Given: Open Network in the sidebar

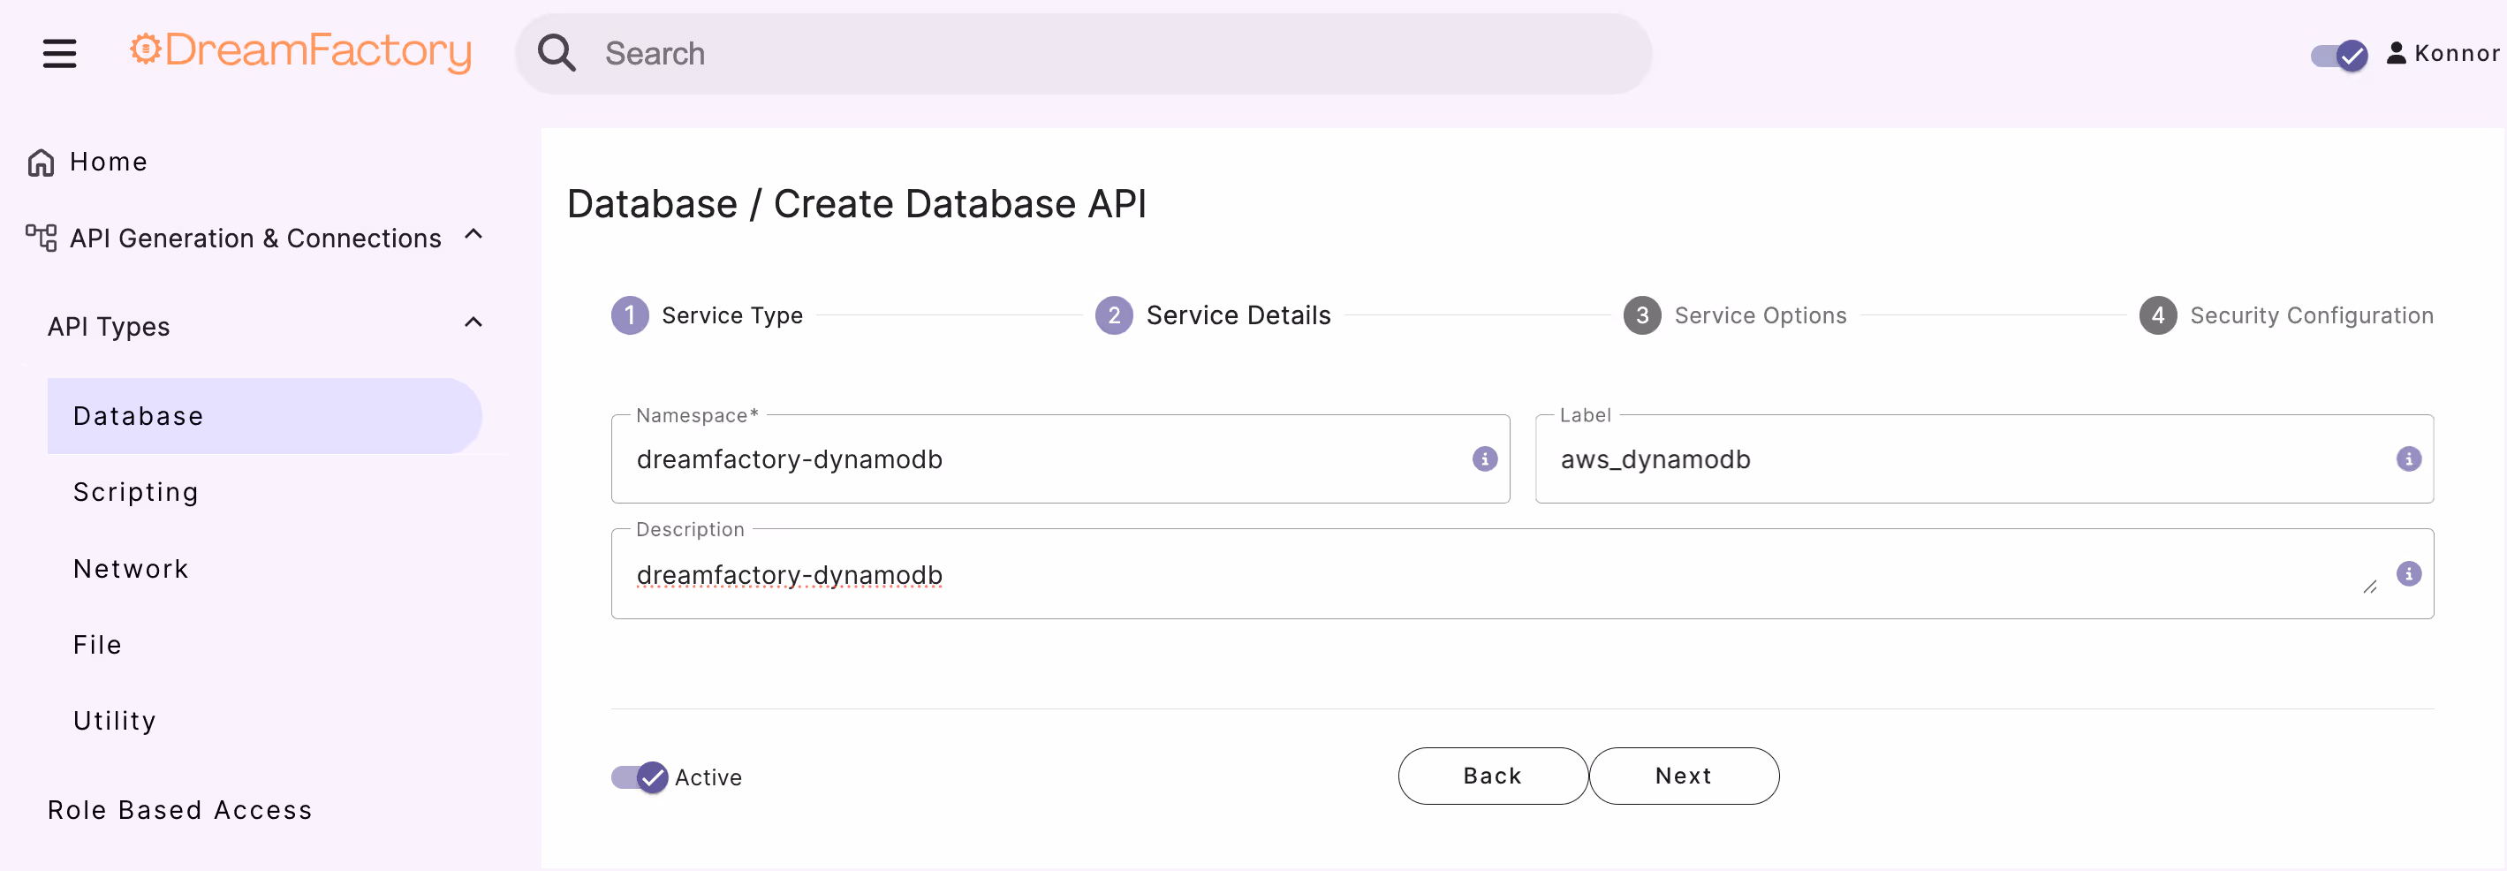Looking at the screenshot, I should (x=132, y=568).
